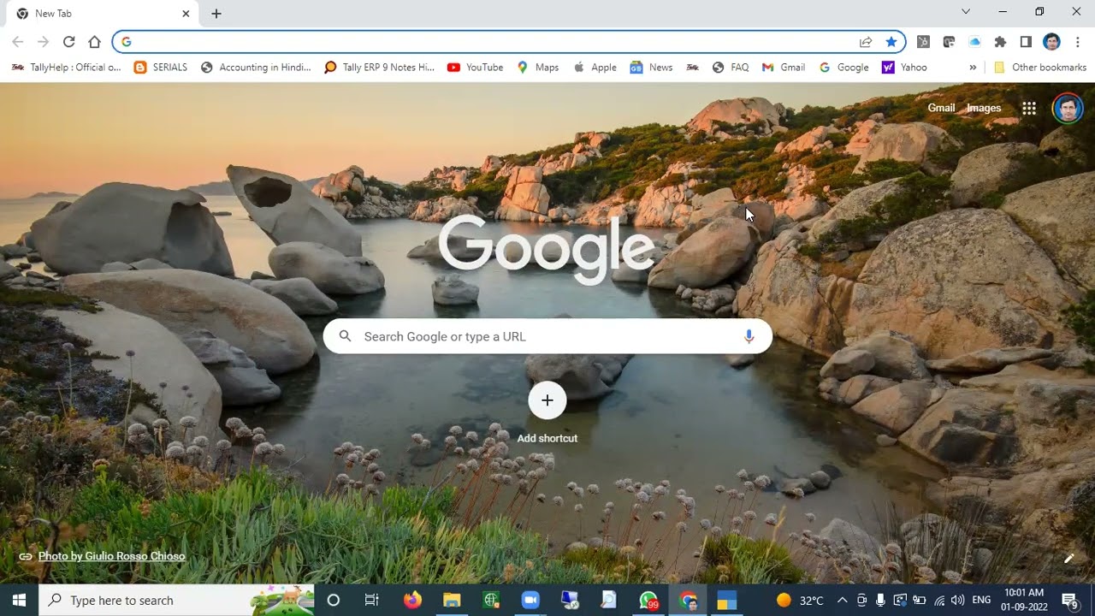Viewport: 1095px width, 616px height.
Task: Customize this page with pencil icon
Action: tap(1068, 559)
